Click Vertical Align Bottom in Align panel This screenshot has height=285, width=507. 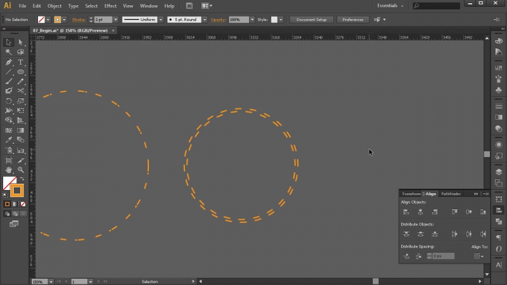click(483, 212)
